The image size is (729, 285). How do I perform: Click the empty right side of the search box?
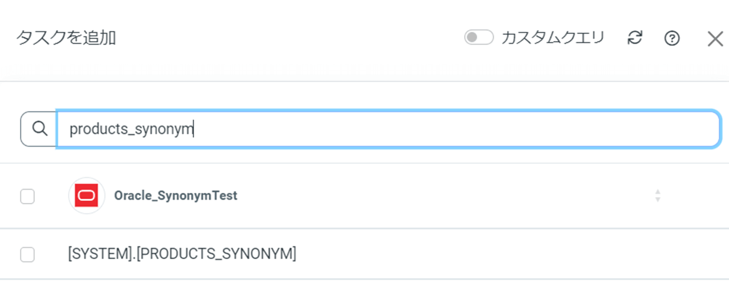(539, 129)
